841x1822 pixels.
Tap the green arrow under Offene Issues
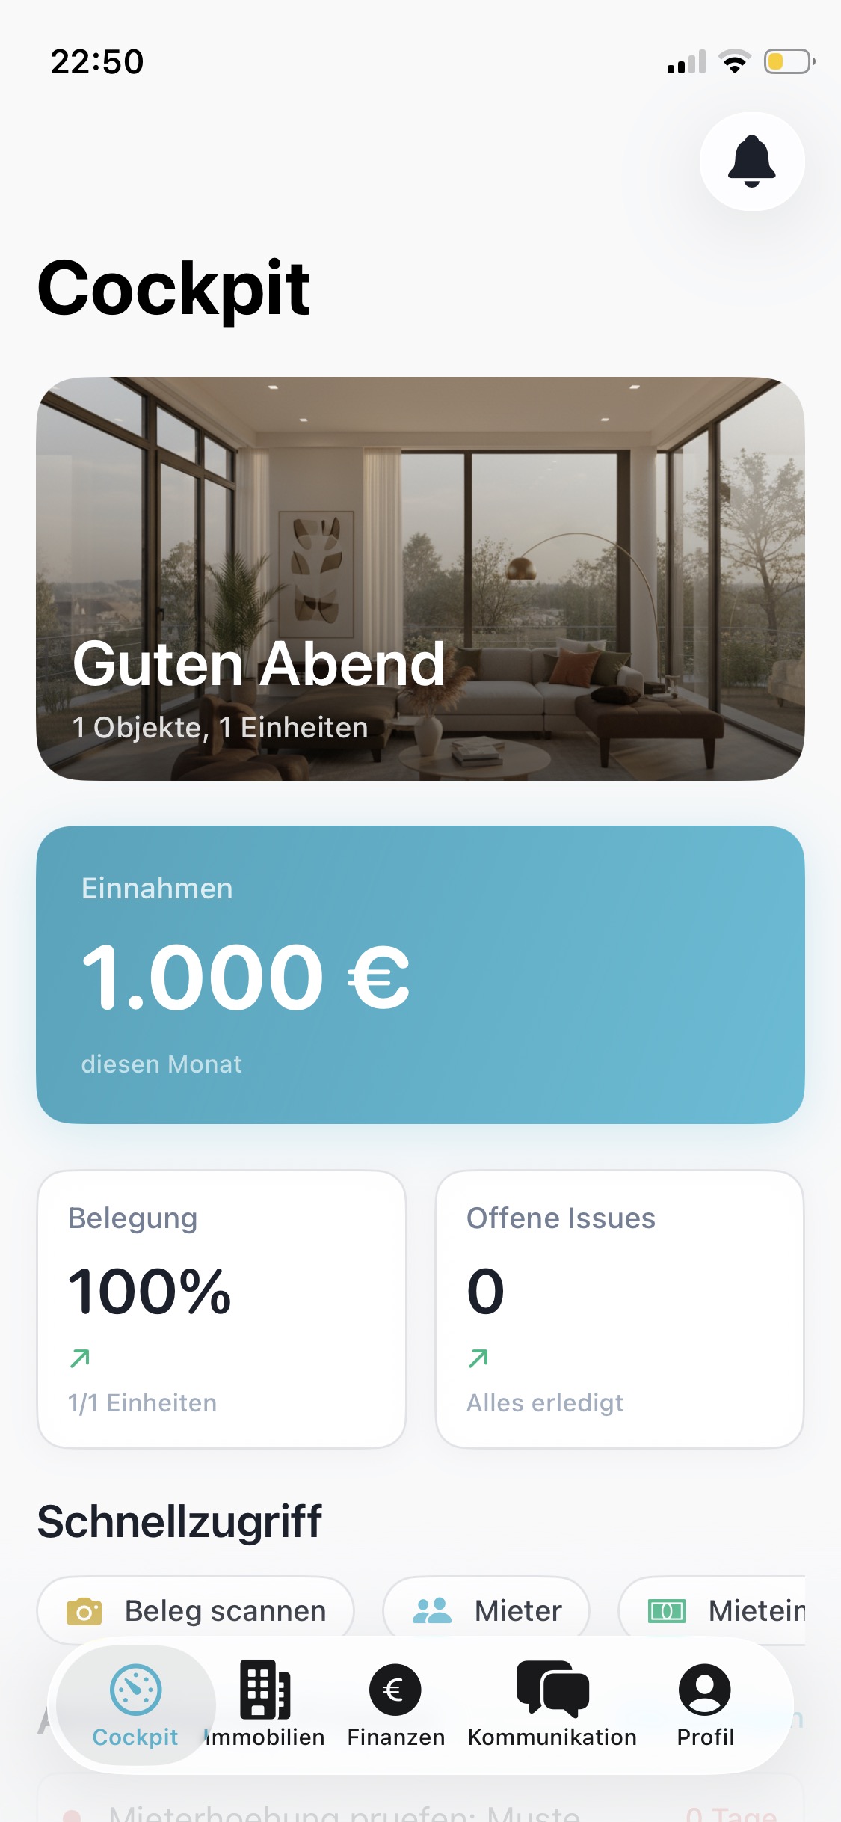pyautogui.click(x=478, y=1358)
